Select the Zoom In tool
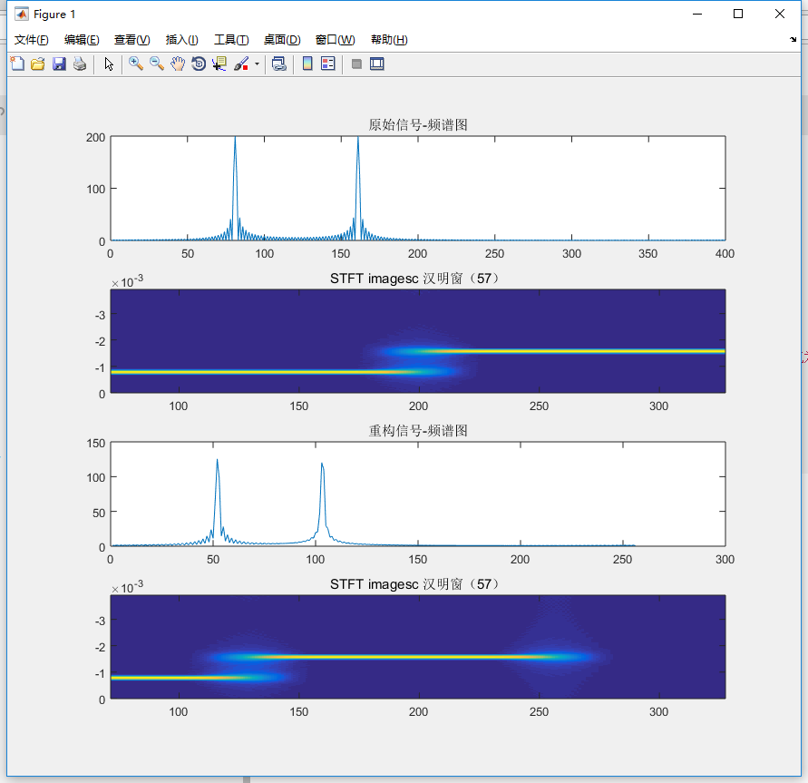 tap(135, 64)
